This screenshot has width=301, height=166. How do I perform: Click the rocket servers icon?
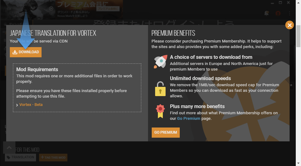[x=160, y=62]
